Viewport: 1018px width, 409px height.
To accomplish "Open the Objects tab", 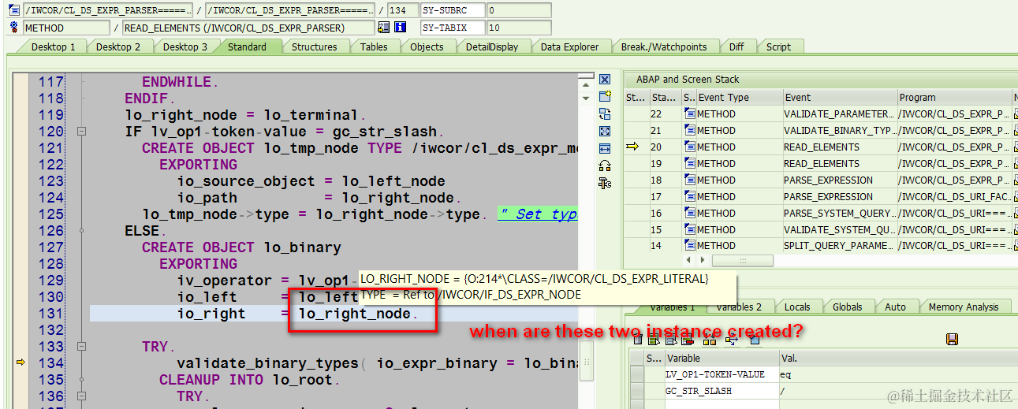I will point(427,46).
